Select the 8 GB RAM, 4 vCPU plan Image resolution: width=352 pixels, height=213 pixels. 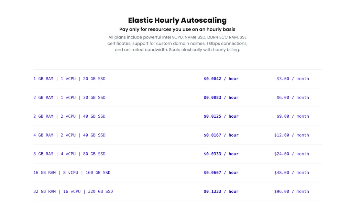click(69, 154)
